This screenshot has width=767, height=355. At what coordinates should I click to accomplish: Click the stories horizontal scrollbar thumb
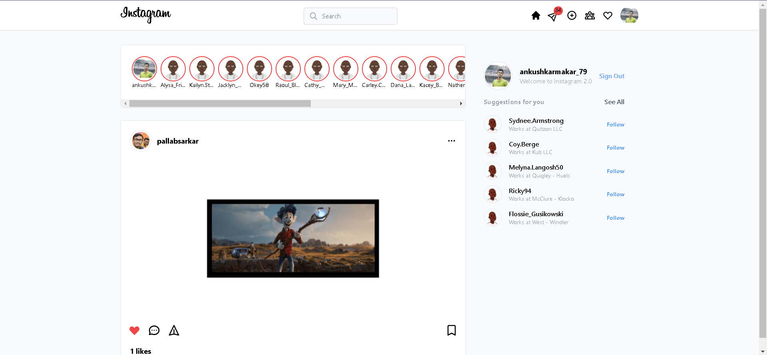coord(220,103)
